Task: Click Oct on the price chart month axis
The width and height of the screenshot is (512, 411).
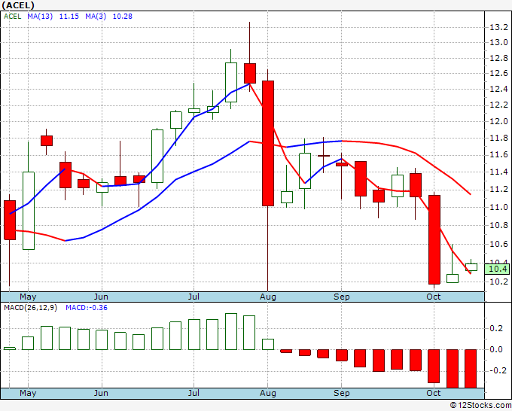Action: coord(434,297)
